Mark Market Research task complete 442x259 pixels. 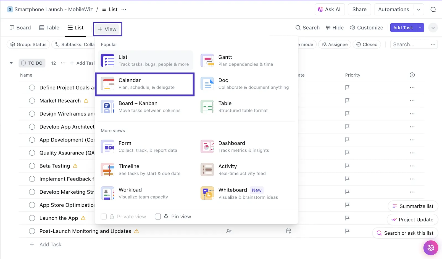click(32, 101)
